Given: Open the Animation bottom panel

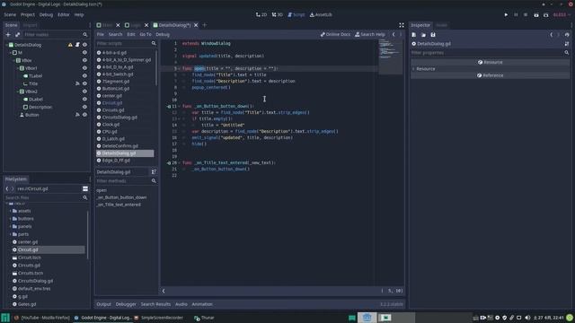Looking at the screenshot, I should coord(202,304).
